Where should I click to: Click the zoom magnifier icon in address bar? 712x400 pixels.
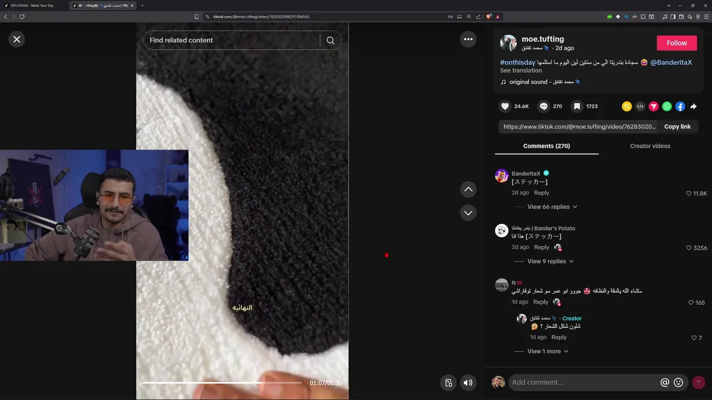(469, 17)
